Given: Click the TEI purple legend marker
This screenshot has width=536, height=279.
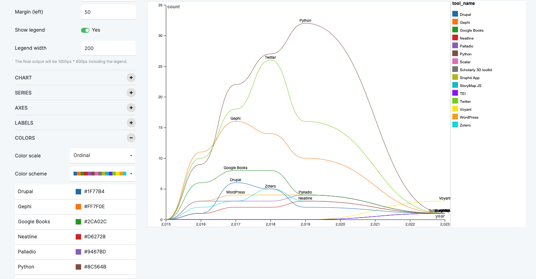Looking at the screenshot, I should [x=454, y=93].
